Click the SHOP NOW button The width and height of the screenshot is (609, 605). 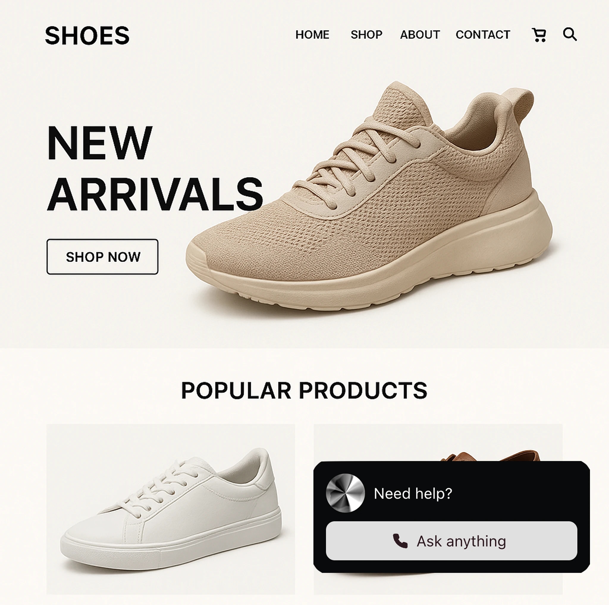click(x=103, y=257)
